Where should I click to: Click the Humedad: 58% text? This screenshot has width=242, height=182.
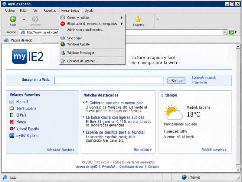coord(175,131)
